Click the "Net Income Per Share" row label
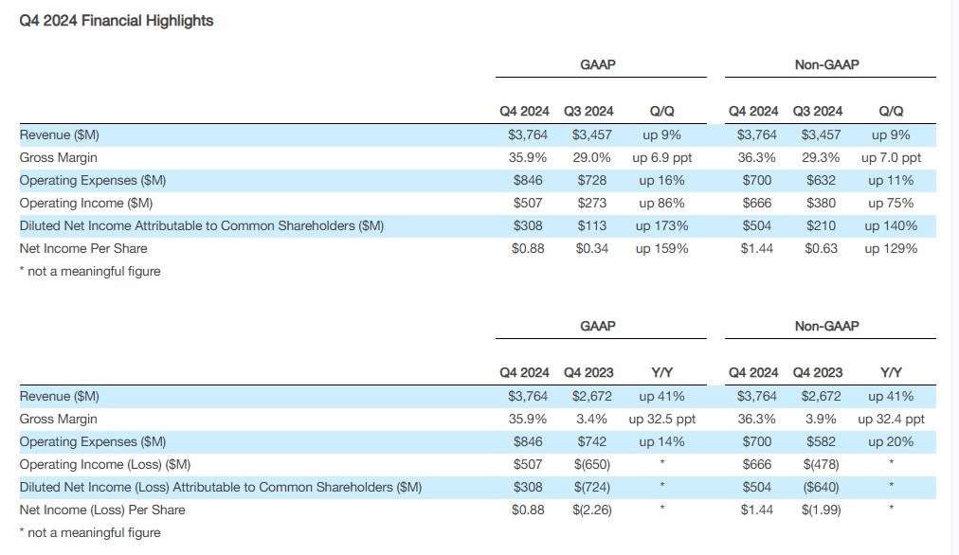 pyautogui.click(x=83, y=248)
